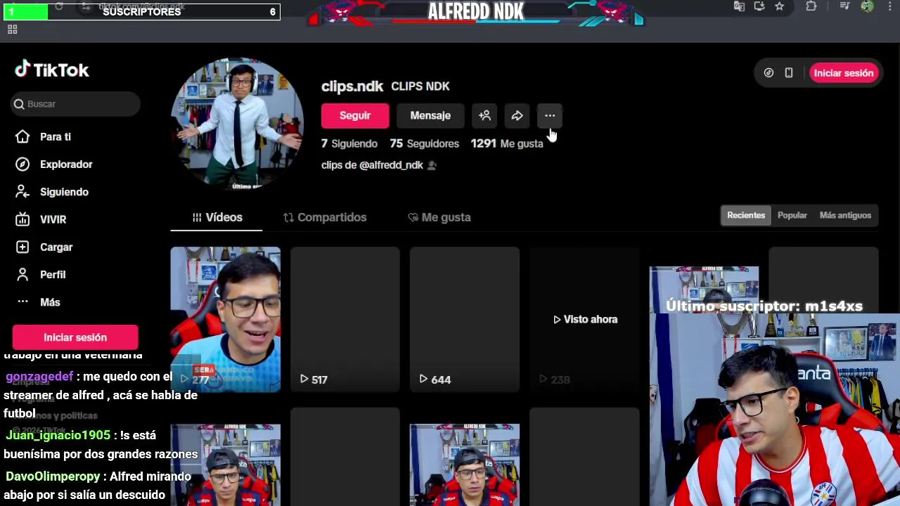
Task: Click the TikTok logo
Action: coord(52,70)
